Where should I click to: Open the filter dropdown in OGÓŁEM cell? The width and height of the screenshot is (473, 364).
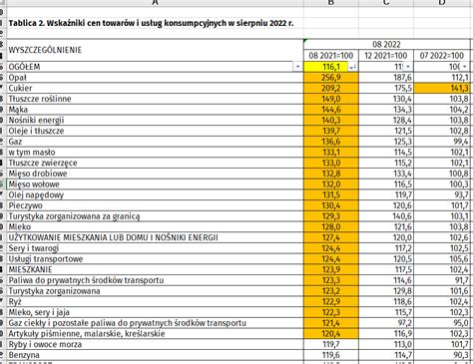pos(297,67)
